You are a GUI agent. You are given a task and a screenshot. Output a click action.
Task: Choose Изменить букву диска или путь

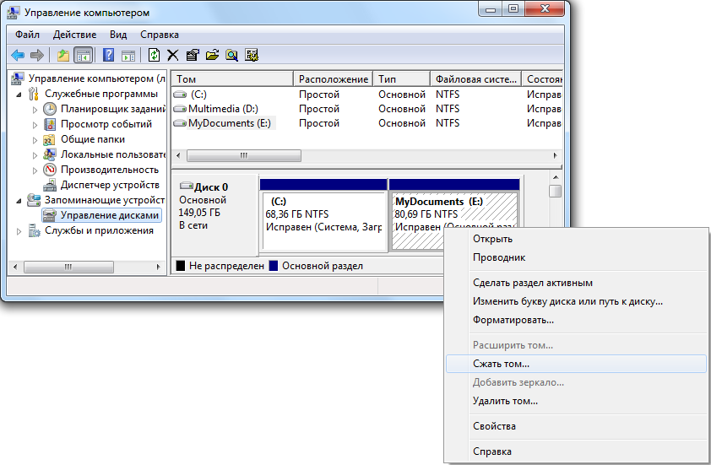[x=576, y=301]
